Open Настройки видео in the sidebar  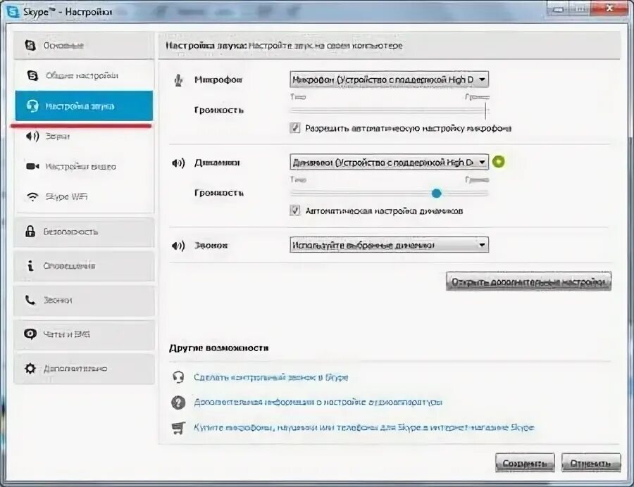point(84,166)
